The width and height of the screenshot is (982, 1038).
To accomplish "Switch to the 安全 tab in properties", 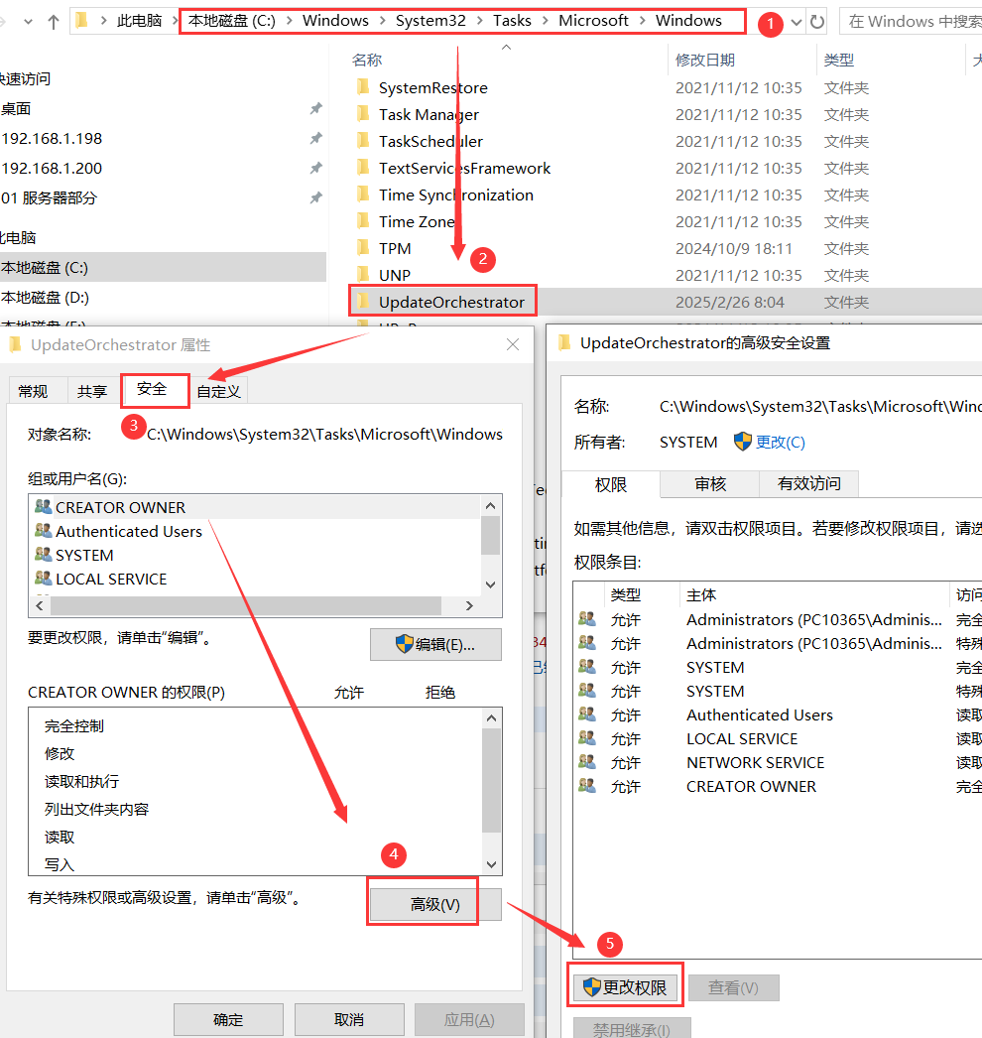I will pos(152,389).
